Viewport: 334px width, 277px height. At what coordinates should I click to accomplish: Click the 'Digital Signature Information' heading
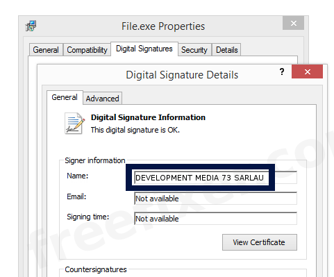pyautogui.click(x=148, y=117)
